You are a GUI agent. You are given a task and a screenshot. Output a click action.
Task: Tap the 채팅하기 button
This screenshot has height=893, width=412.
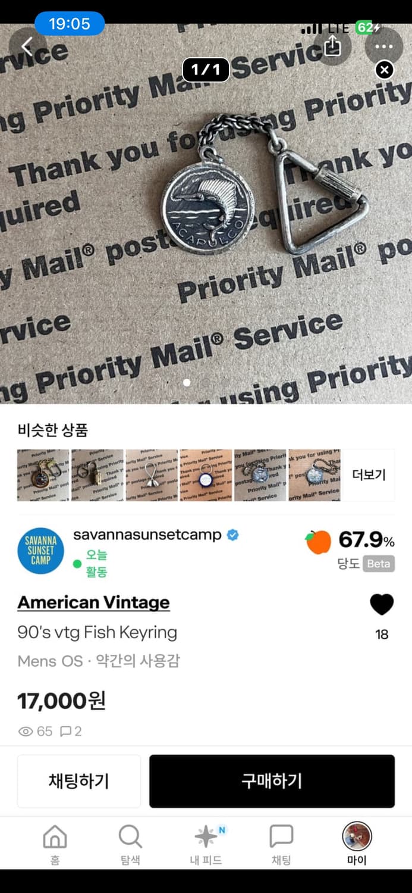[79, 781]
